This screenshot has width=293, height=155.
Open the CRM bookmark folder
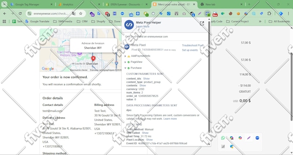click(82, 22)
